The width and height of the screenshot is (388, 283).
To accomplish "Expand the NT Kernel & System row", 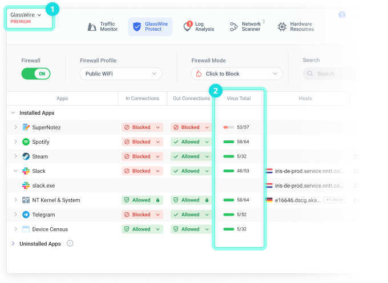I will (15, 200).
